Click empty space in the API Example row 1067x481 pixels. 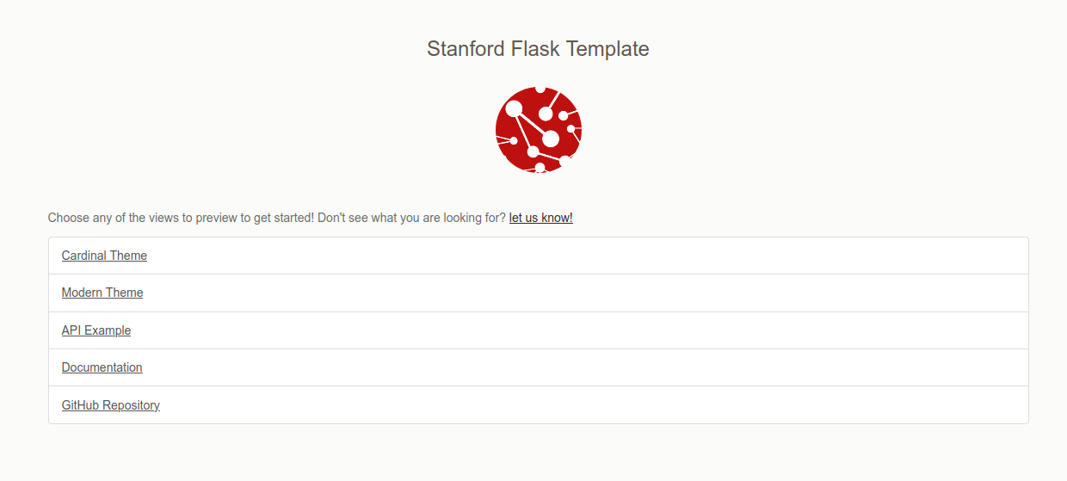[x=602, y=330]
